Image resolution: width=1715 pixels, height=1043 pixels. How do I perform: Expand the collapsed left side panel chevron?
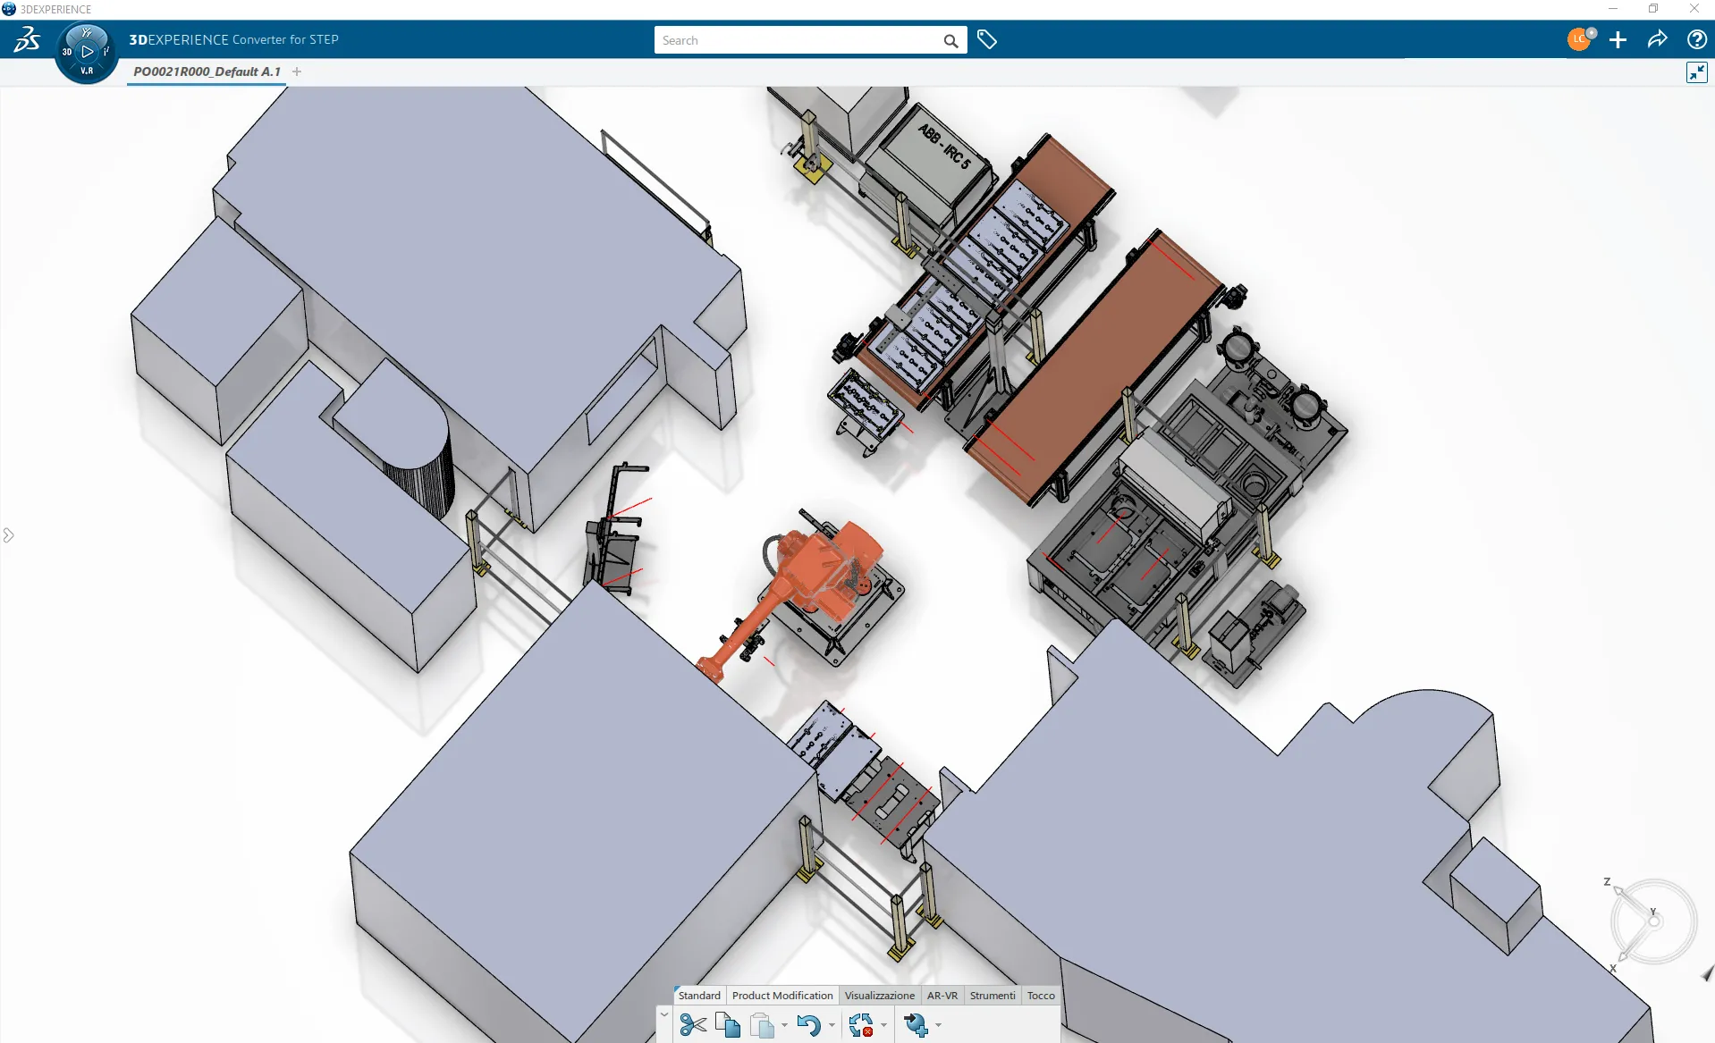[x=9, y=534]
